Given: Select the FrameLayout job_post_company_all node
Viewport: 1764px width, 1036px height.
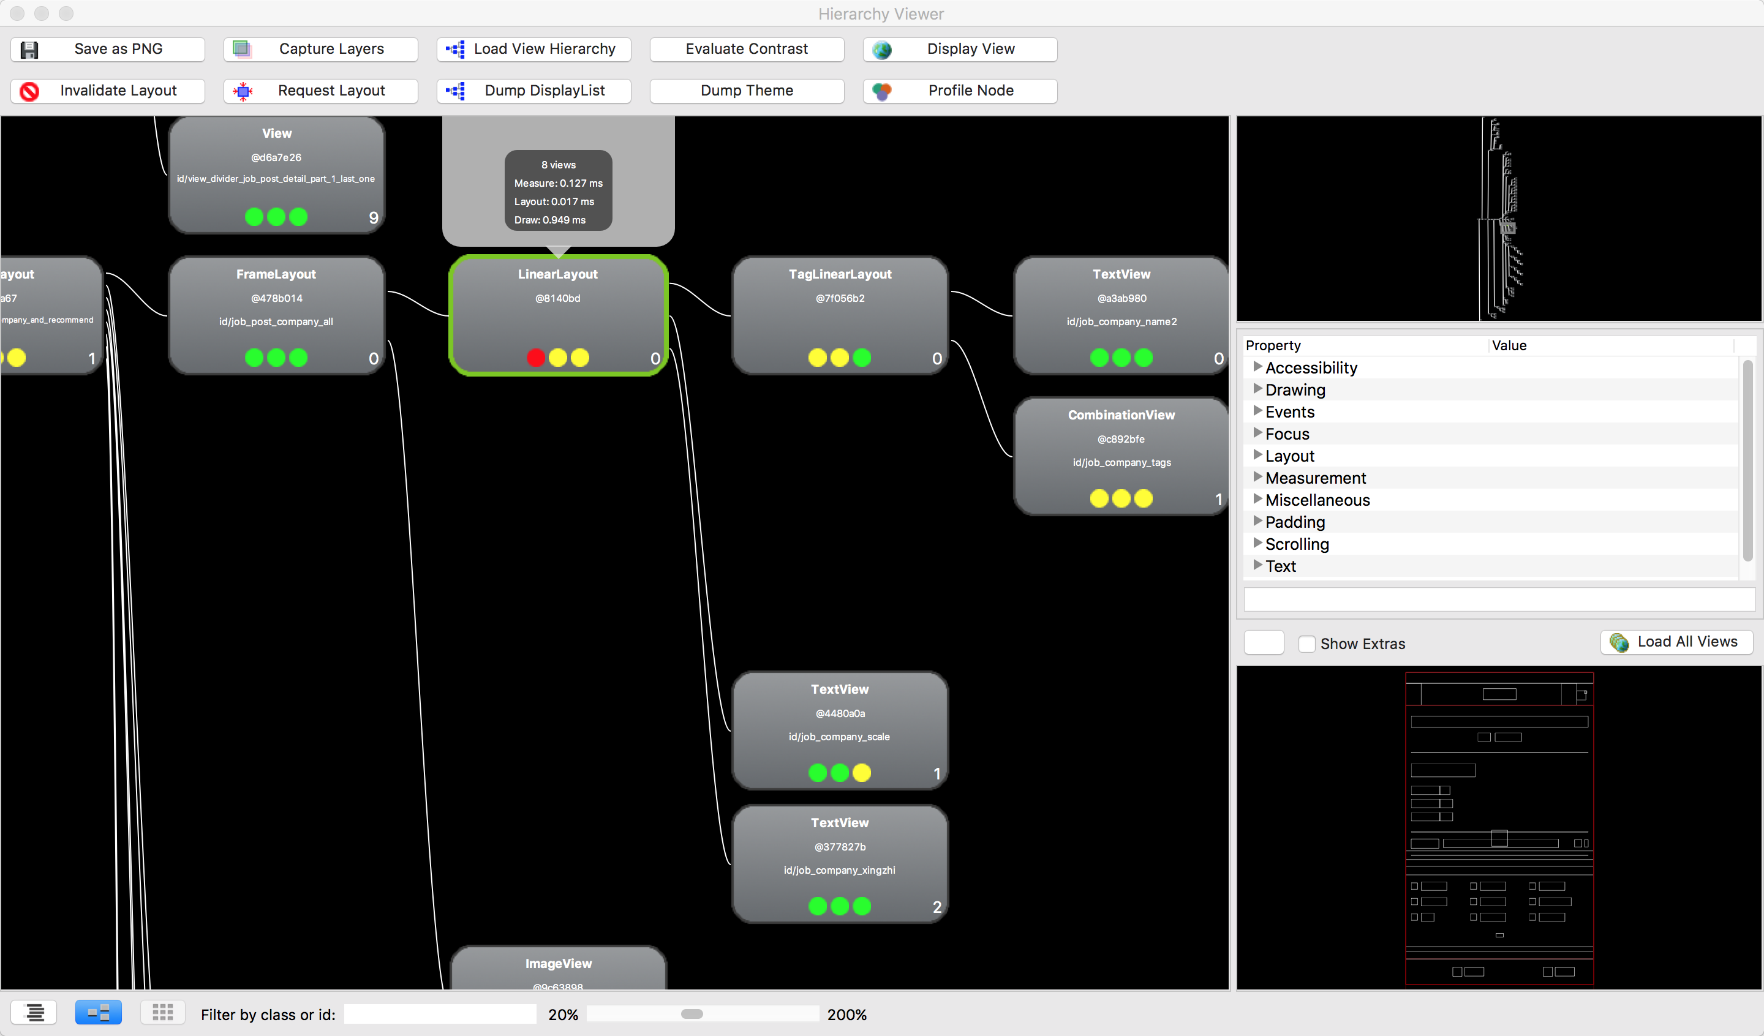Looking at the screenshot, I should coord(276,316).
